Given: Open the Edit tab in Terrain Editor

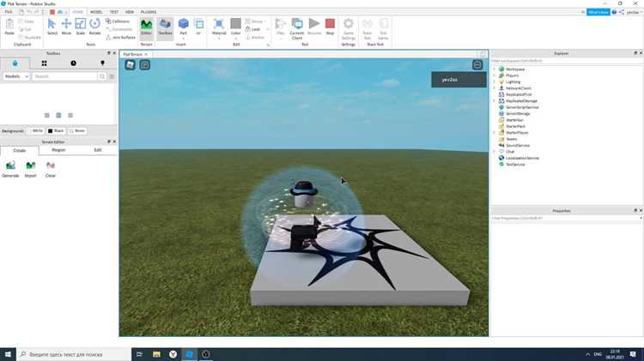Looking at the screenshot, I should click(x=98, y=150).
